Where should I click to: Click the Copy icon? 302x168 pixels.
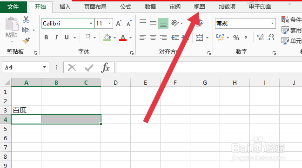26,30
